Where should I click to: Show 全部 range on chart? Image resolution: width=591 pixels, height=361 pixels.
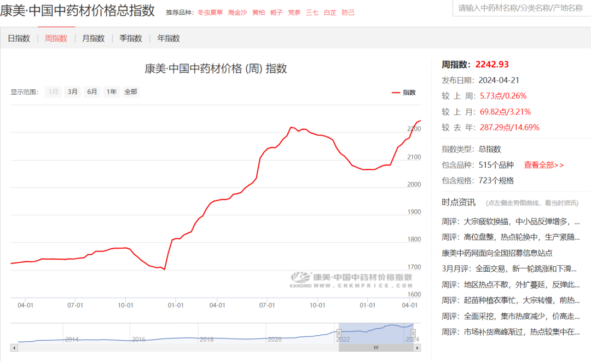131,91
